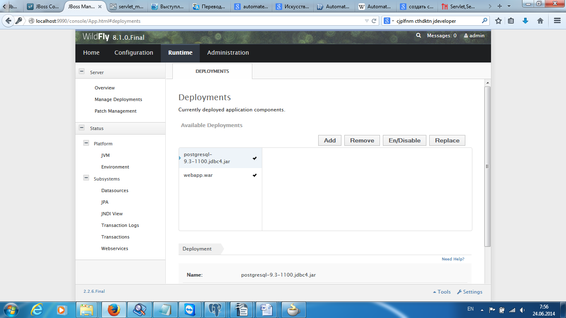Click the network signal tray icon

pos(512,310)
